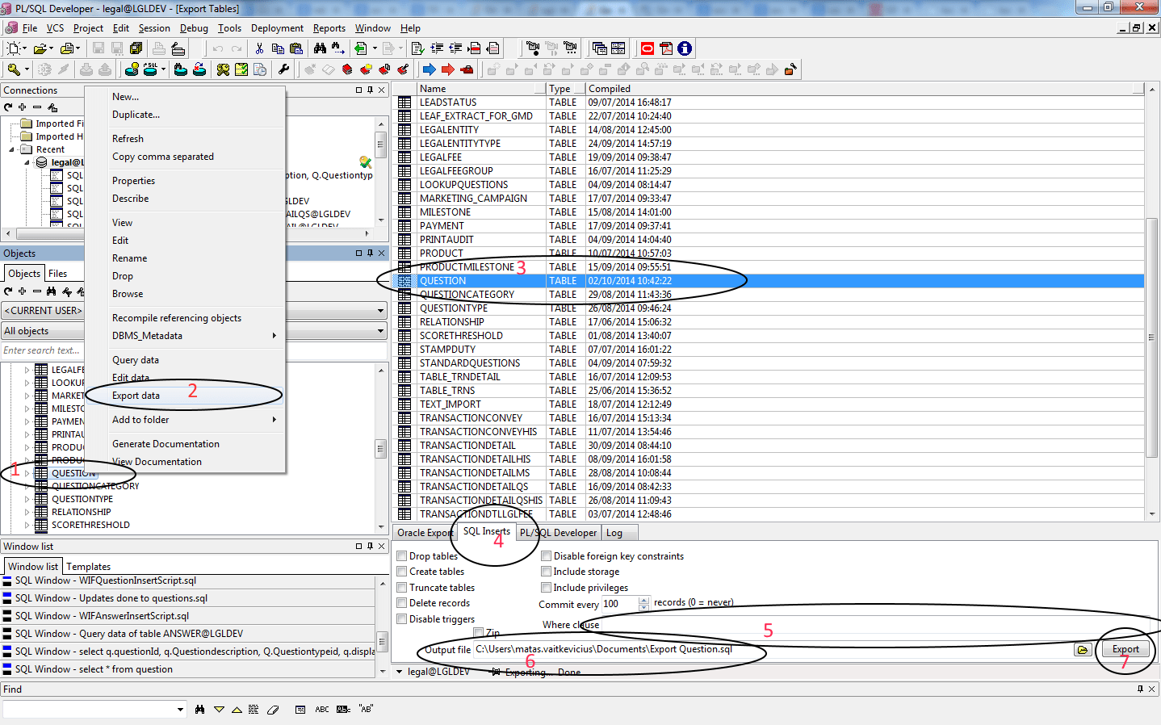Image resolution: width=1161 pixels, height=725 pixels.
Task: Open the folder browse icon beside Output file
Action: pyautogui.click(x=1083, y=648)
